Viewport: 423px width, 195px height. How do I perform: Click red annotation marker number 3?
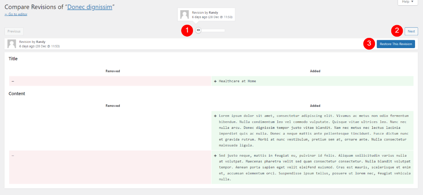pyautogui.click(x=368, y=44)
